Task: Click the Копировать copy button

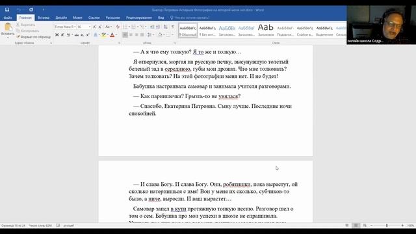Action: pyautogui.click(x=27, y=31)
